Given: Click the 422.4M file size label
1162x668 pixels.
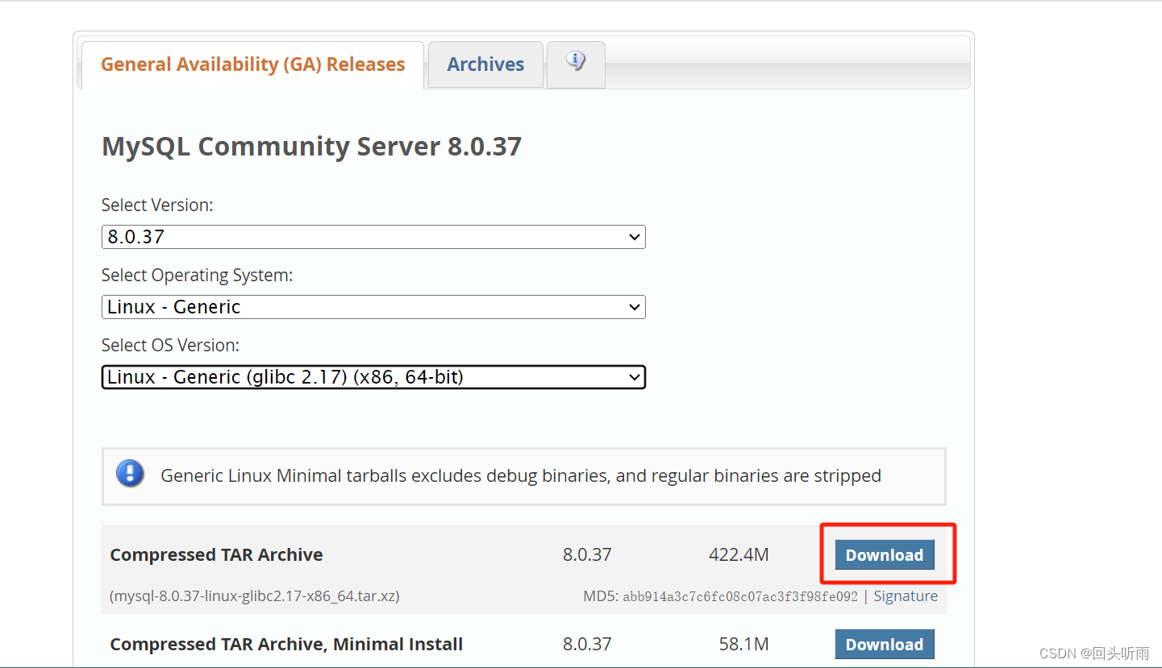Looking at the screenshot, I should (x=738, y=554).
